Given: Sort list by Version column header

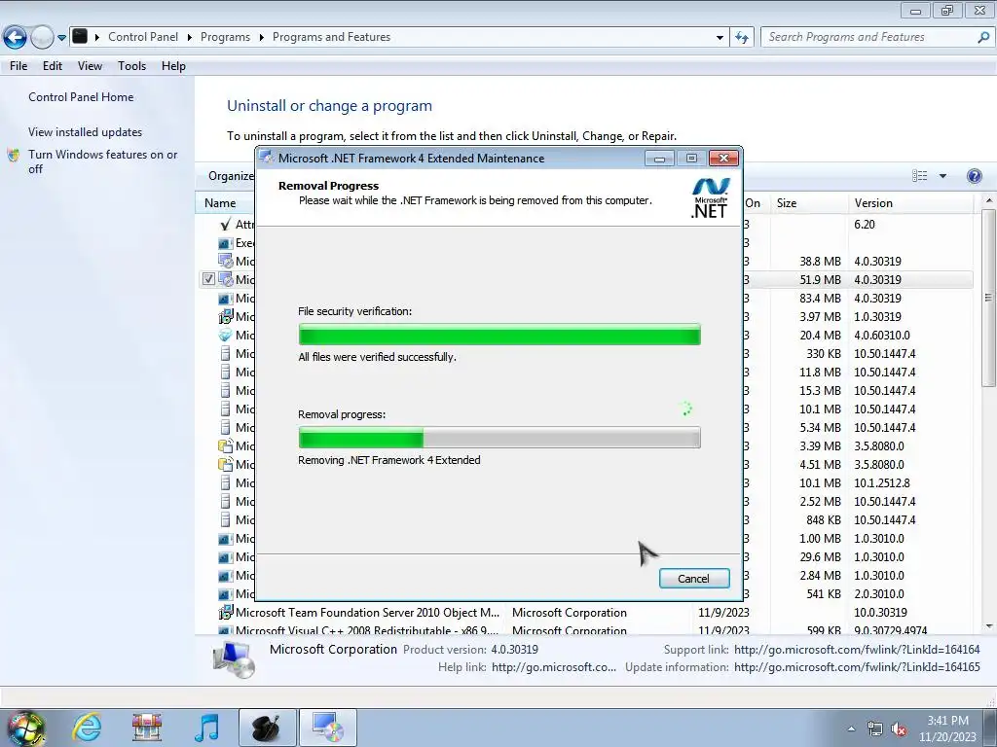Looking at the screenshot, I should point(911,203).
